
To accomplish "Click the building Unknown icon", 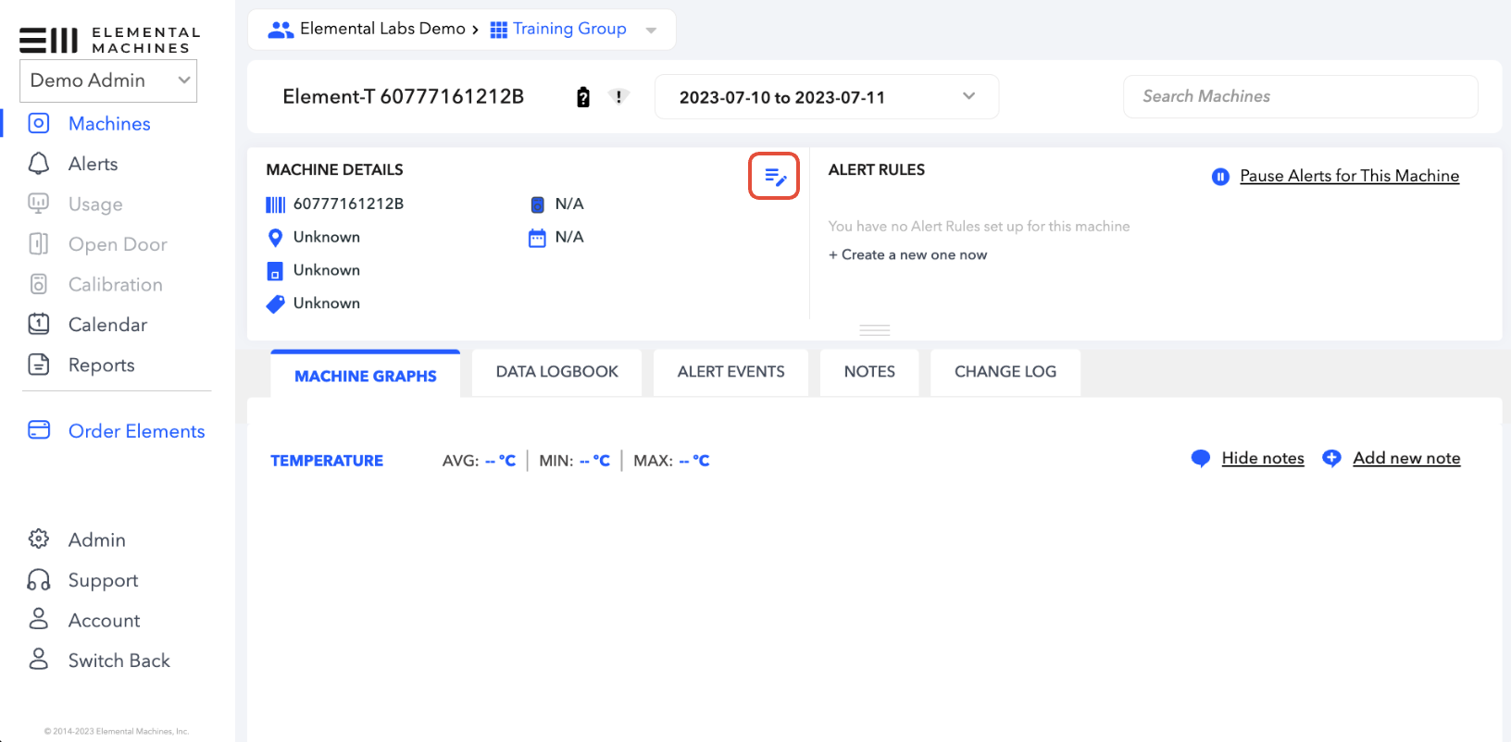I will point(275,271).
